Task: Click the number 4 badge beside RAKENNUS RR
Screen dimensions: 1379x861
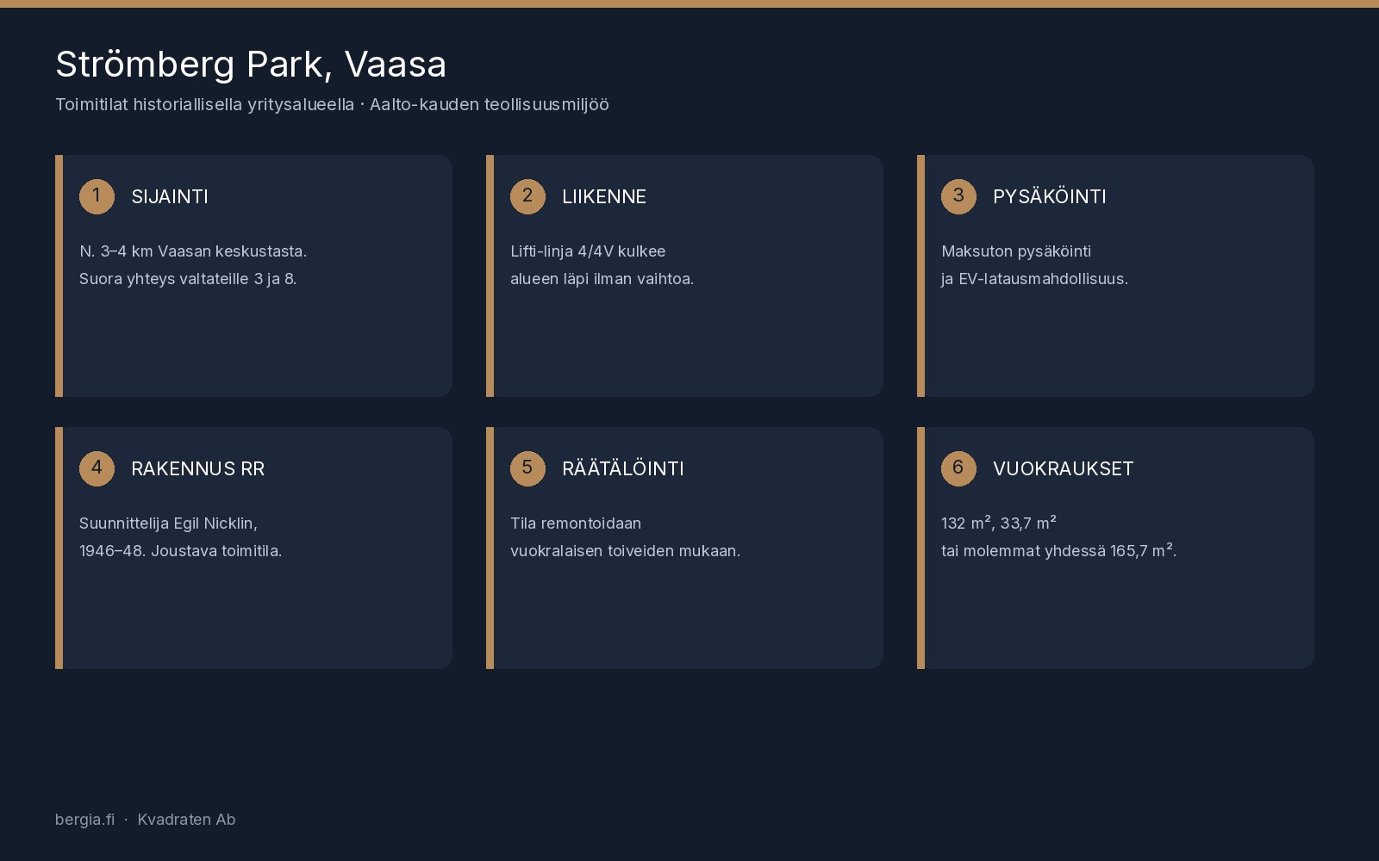Action: coord(97,468)
